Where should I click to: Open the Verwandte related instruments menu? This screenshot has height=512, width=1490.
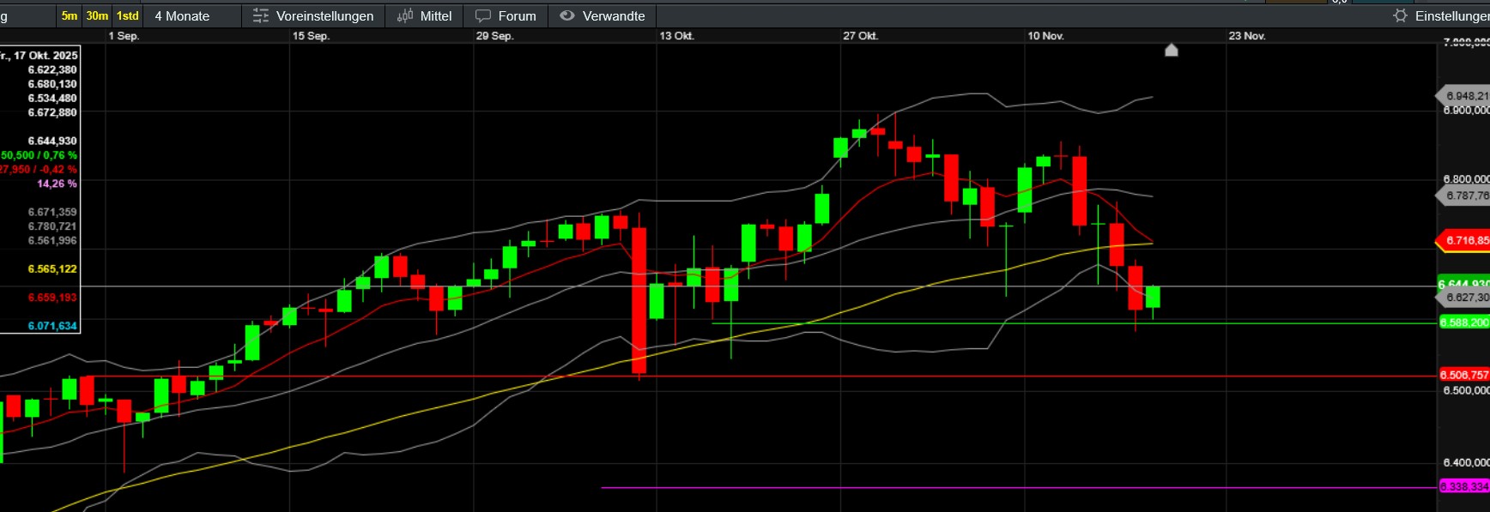click(602, 15)
